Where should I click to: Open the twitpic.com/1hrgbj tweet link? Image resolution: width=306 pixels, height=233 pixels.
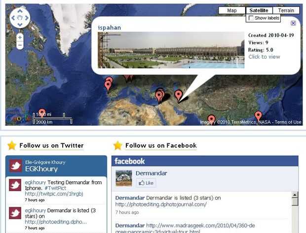tap(54, 194)
